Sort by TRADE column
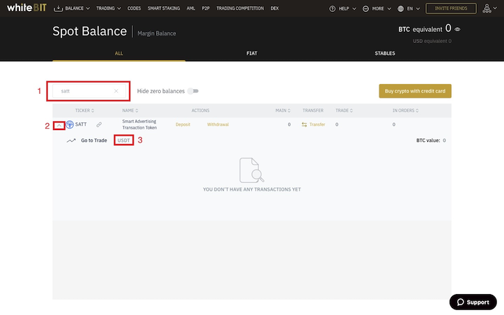The image size is (504, 315). click(x=344, y=111)
